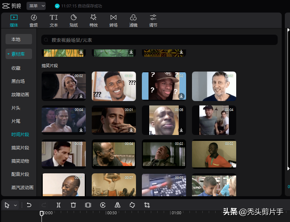290x222 pixels.
Task: Select the laughing bald man bottom-row clip
Action: click(x=64, y=185)
